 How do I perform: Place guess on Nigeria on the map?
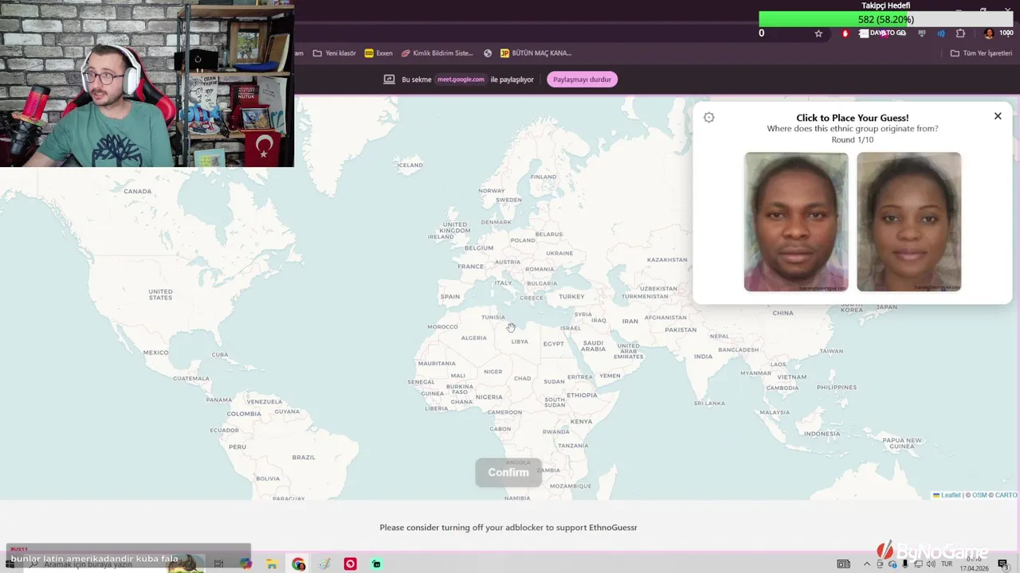(489, 397)
